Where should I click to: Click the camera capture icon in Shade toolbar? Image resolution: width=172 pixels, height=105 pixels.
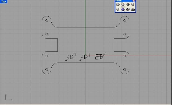click(133, 9)
